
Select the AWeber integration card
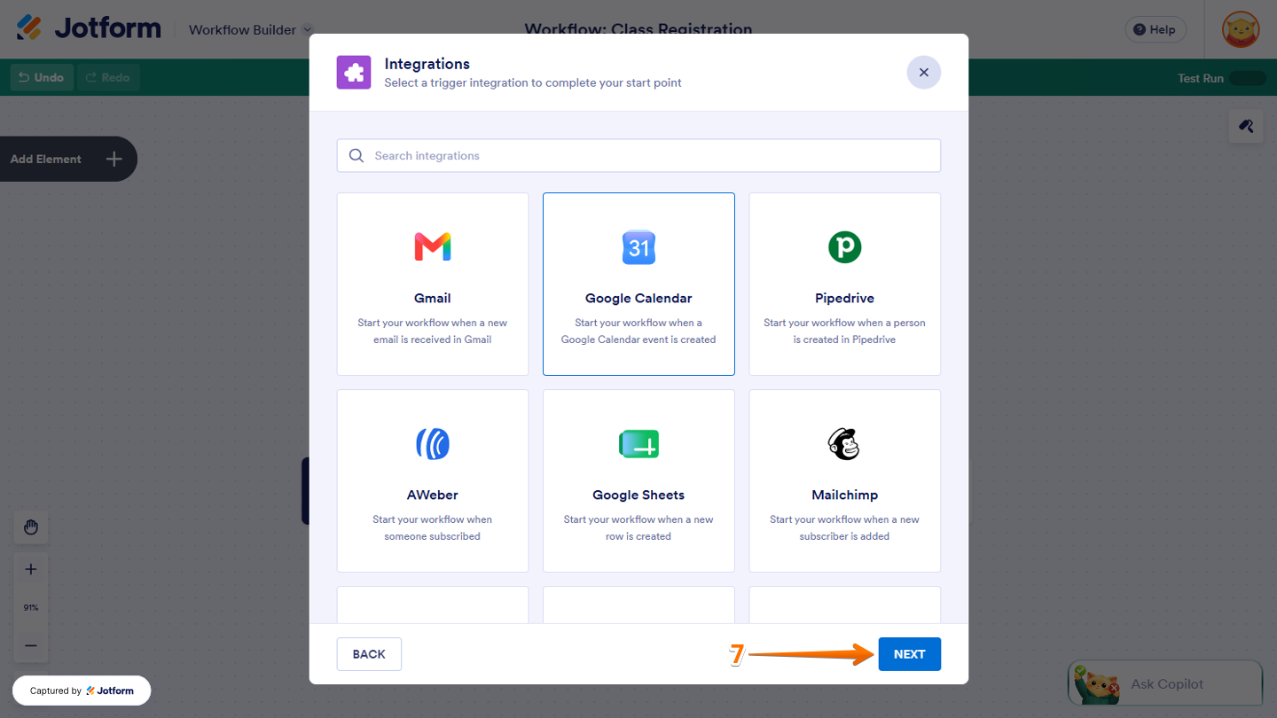(433, 480)
